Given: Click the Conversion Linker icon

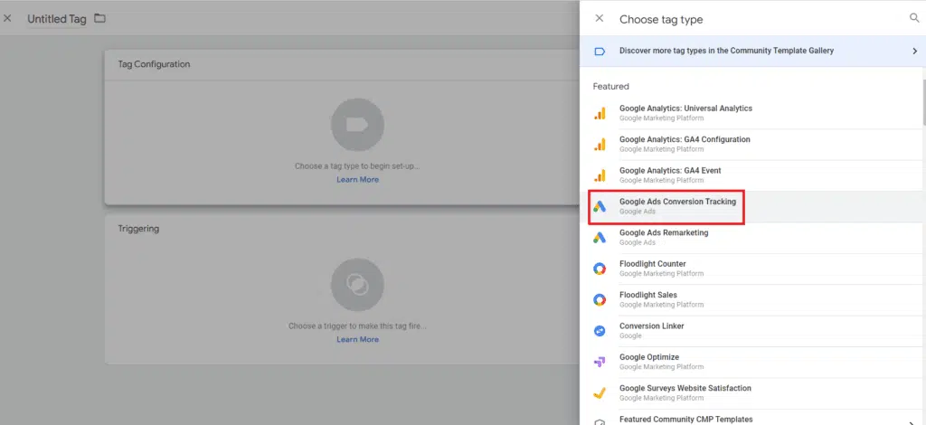Looking at the screenshot, I should point(599,331).
